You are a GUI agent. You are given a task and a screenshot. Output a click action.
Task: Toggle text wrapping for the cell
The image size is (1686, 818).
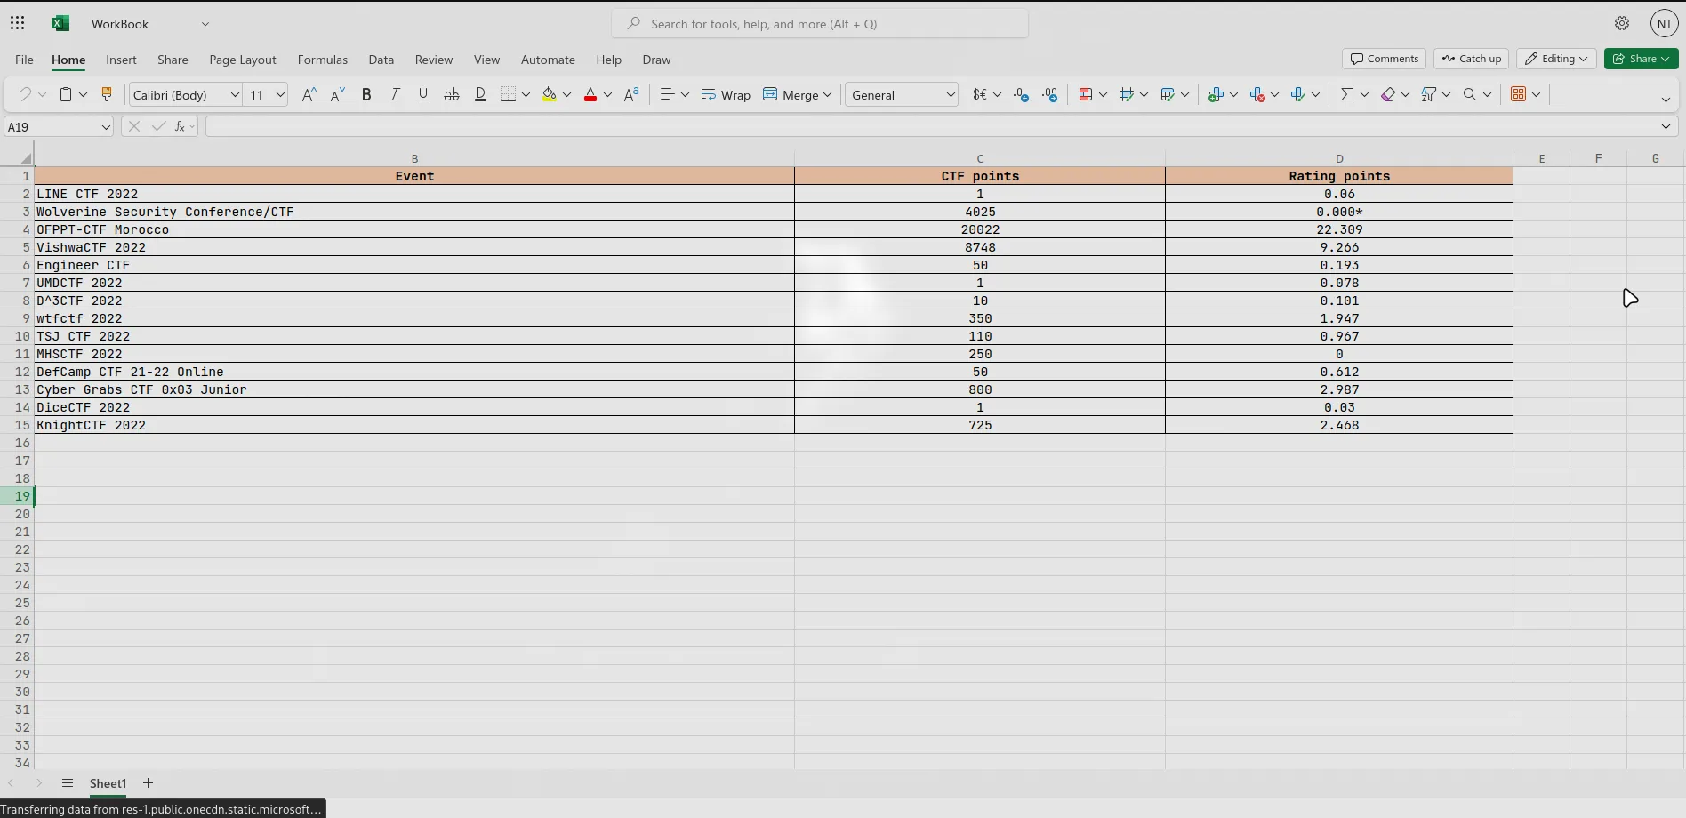coord(726,94)
